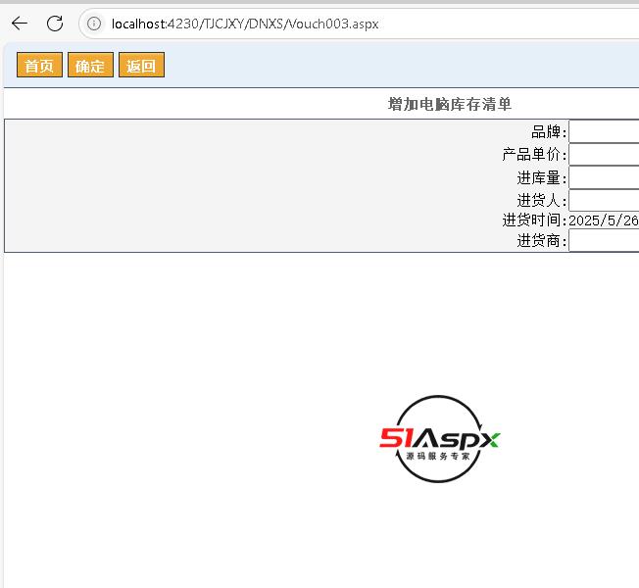The height and width of the screenshot is (588, 639).
Task: Click the 返回 return button
Action: pos(141,65)
